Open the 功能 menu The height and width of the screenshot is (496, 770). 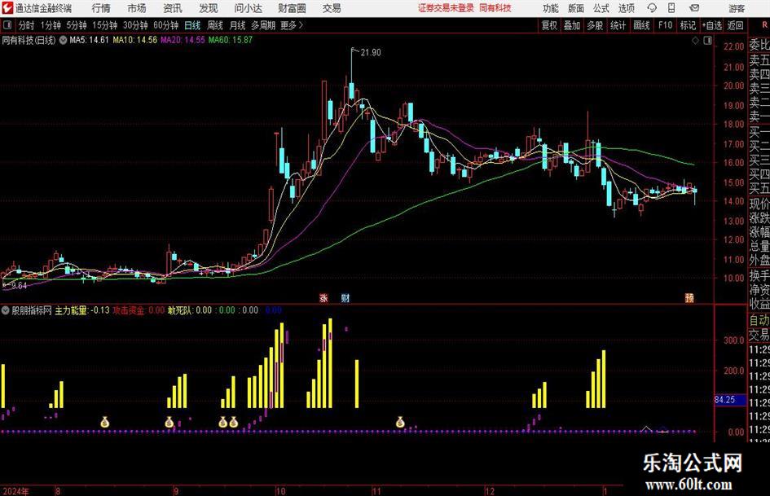(551, 8)
